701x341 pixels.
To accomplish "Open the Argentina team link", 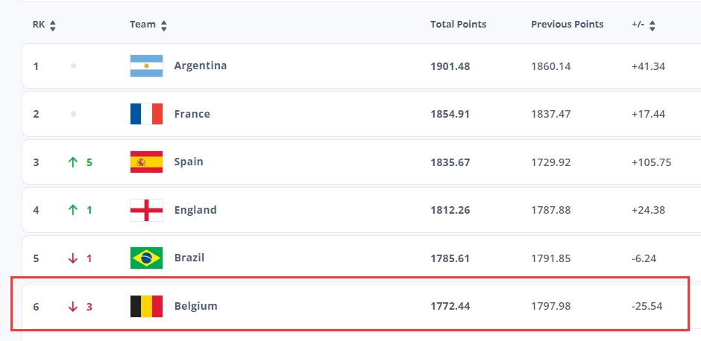I will (x=201, y=66).
